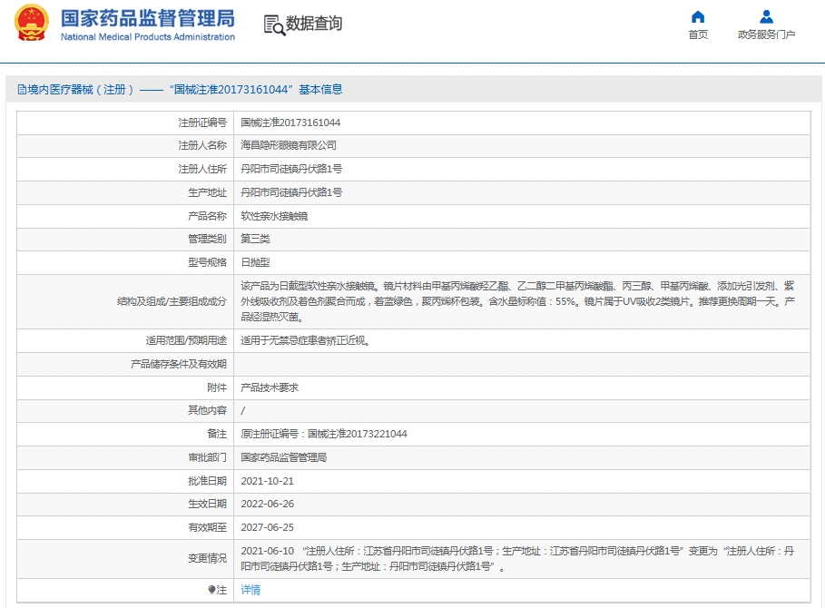Click the 审批部门 row label
This screenshot has width=825, height=608.
(x=207, y=457)
